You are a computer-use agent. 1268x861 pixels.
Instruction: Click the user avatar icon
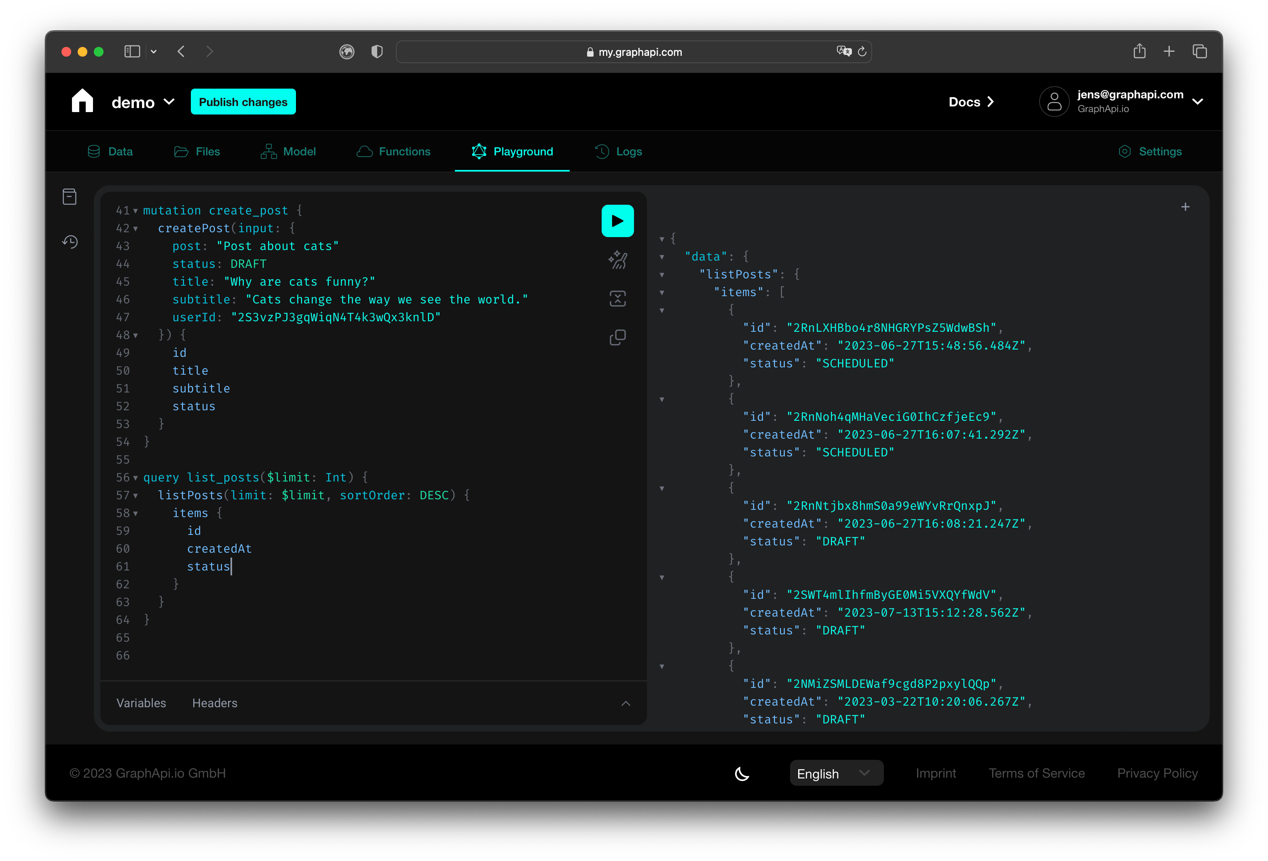click(1054, 102)
